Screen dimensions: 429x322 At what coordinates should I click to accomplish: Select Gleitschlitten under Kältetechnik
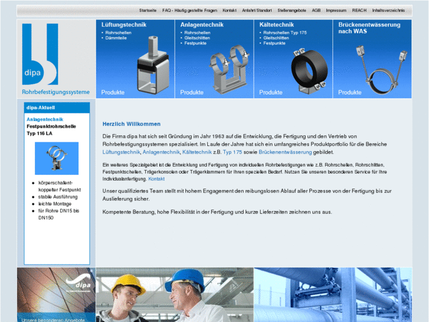[276, 38]
